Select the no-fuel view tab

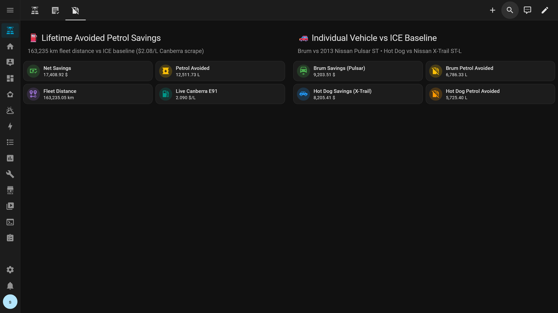75,10
